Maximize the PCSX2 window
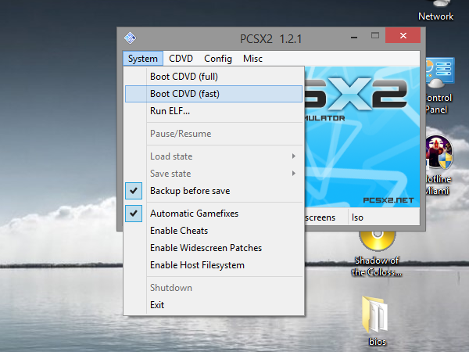This screenshot has width=469, height=352. [x=375, y=36]
